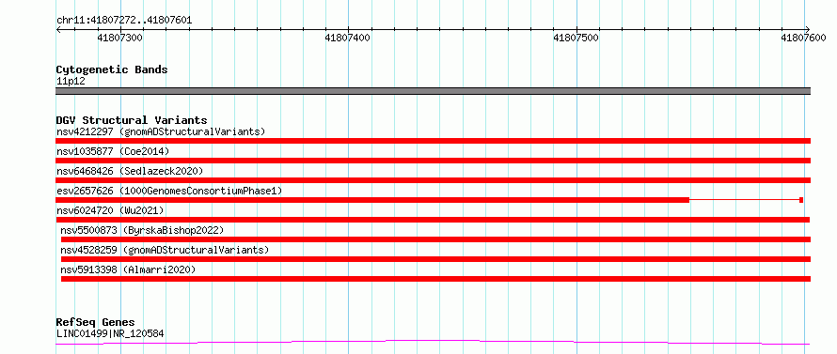Click variant label nsv4528259 (gnomADStructuralVariants)
This screenshot has width=837, height=354.
(165, 250)
